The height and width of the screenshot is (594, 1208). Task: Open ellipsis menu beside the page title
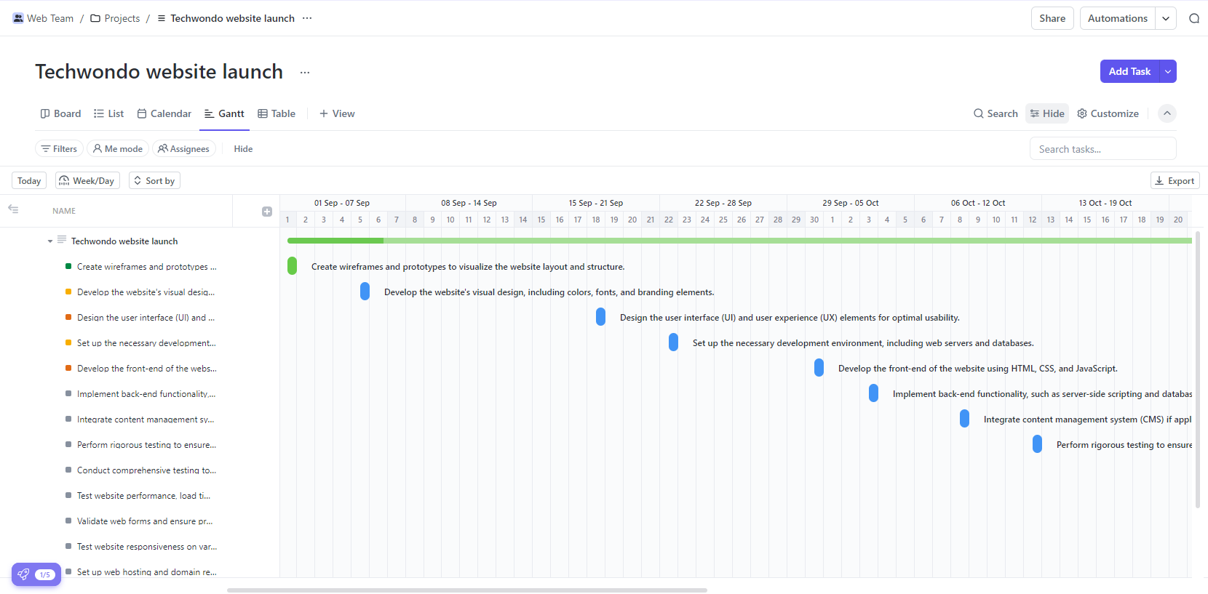(x=305, y=72)
